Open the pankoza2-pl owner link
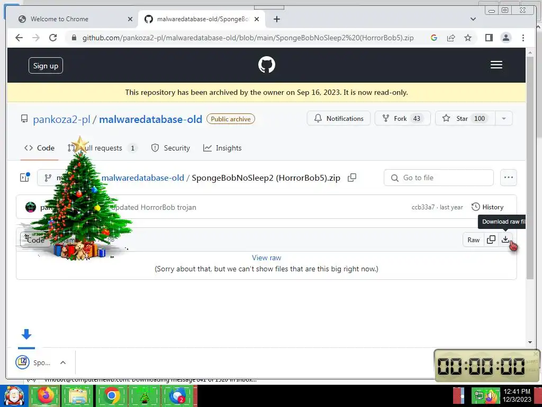Viewport: 542px width, 407px height. [x=61, y=119]
